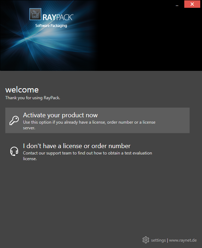
Task: Select the 'Activate your product now' heading
Action: (x=60, y=115)
